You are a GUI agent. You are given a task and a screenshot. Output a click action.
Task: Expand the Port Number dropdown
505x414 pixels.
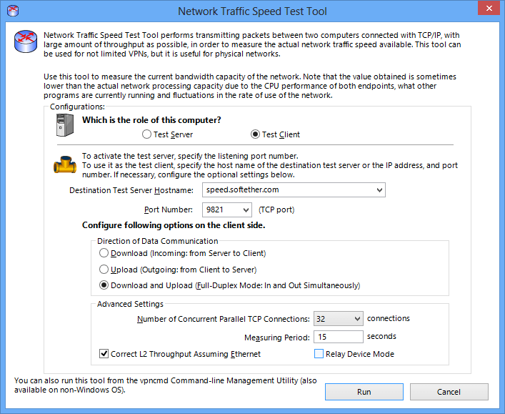click(x=246, y=210)
